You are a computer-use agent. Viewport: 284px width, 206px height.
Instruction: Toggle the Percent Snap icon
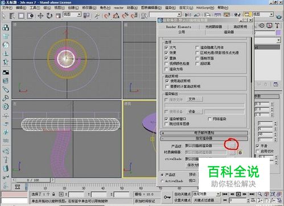point(125,15)
